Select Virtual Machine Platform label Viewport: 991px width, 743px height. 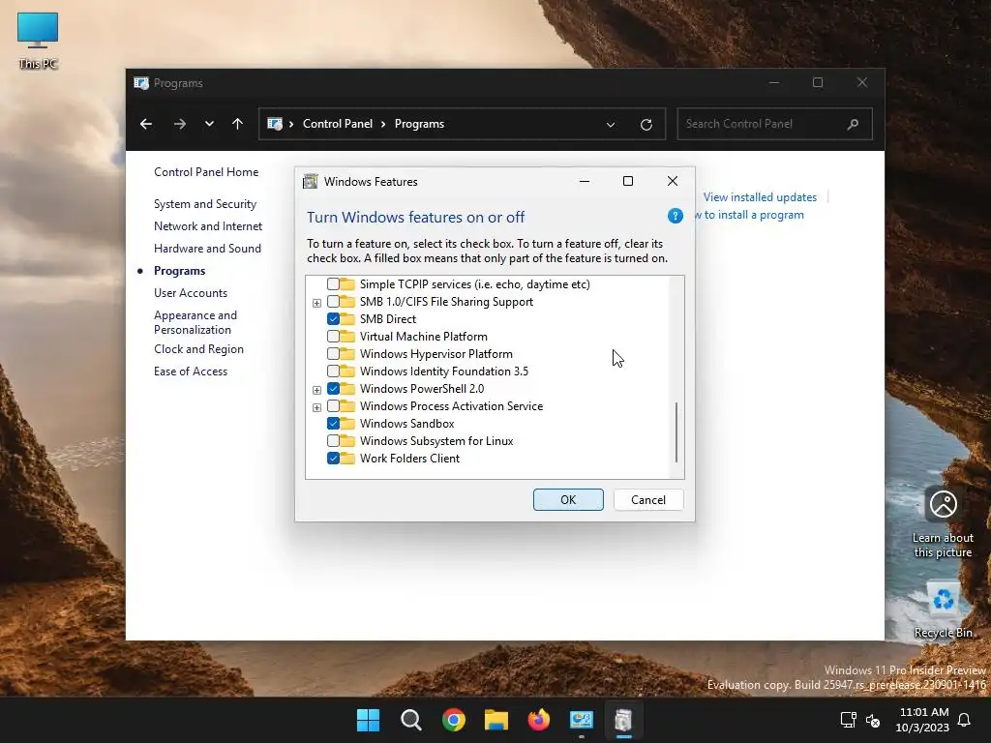pos(424,336)
